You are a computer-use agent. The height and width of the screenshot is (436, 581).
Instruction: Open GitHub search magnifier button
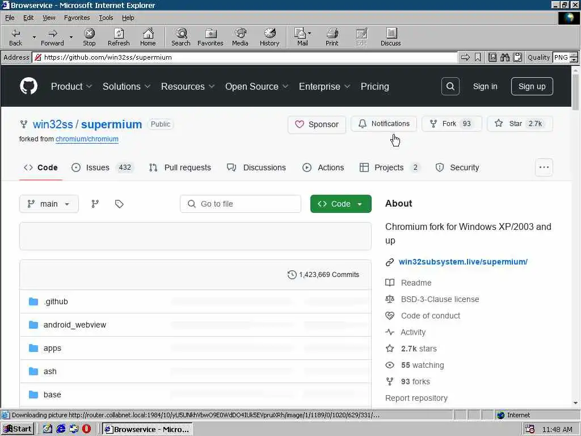(x=450, y=86)
